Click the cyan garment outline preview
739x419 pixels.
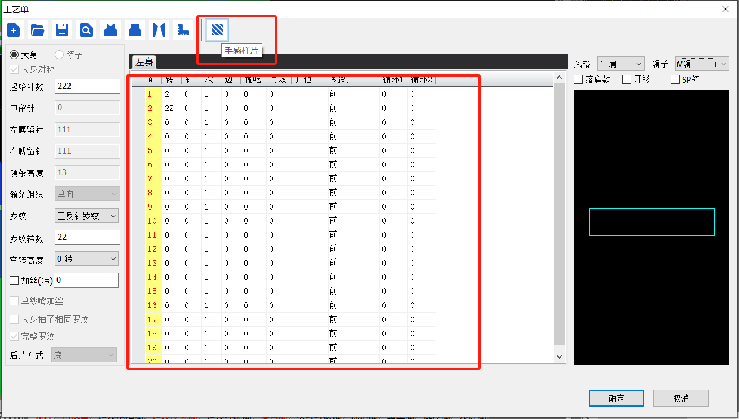tap(652, 222)
